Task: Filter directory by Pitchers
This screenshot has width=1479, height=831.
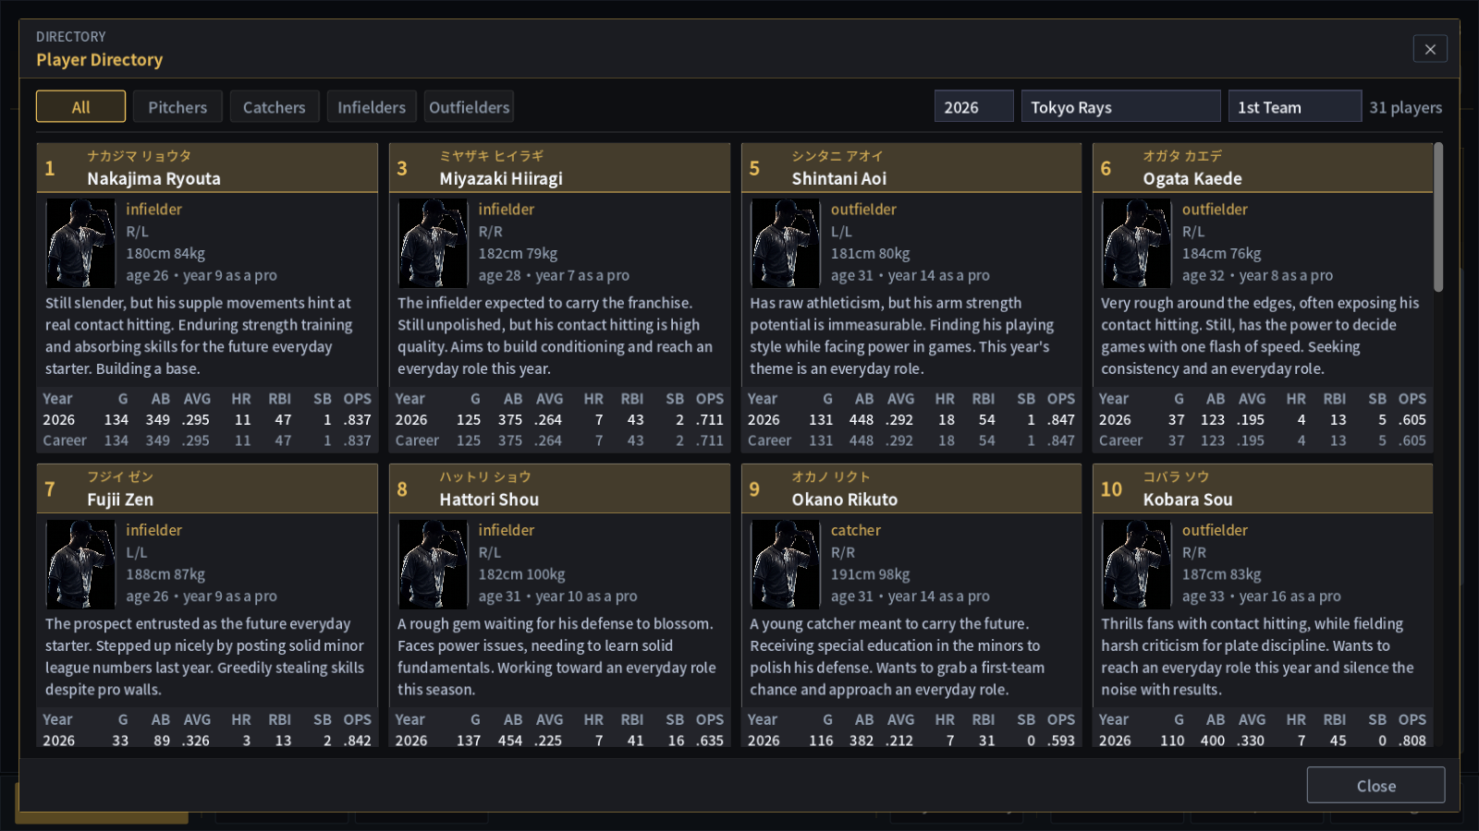Action: (x=177, y=107)
